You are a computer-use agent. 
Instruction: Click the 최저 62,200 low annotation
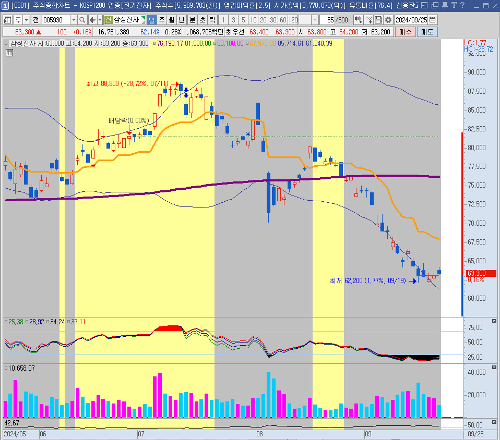click(x=367, y=280)
